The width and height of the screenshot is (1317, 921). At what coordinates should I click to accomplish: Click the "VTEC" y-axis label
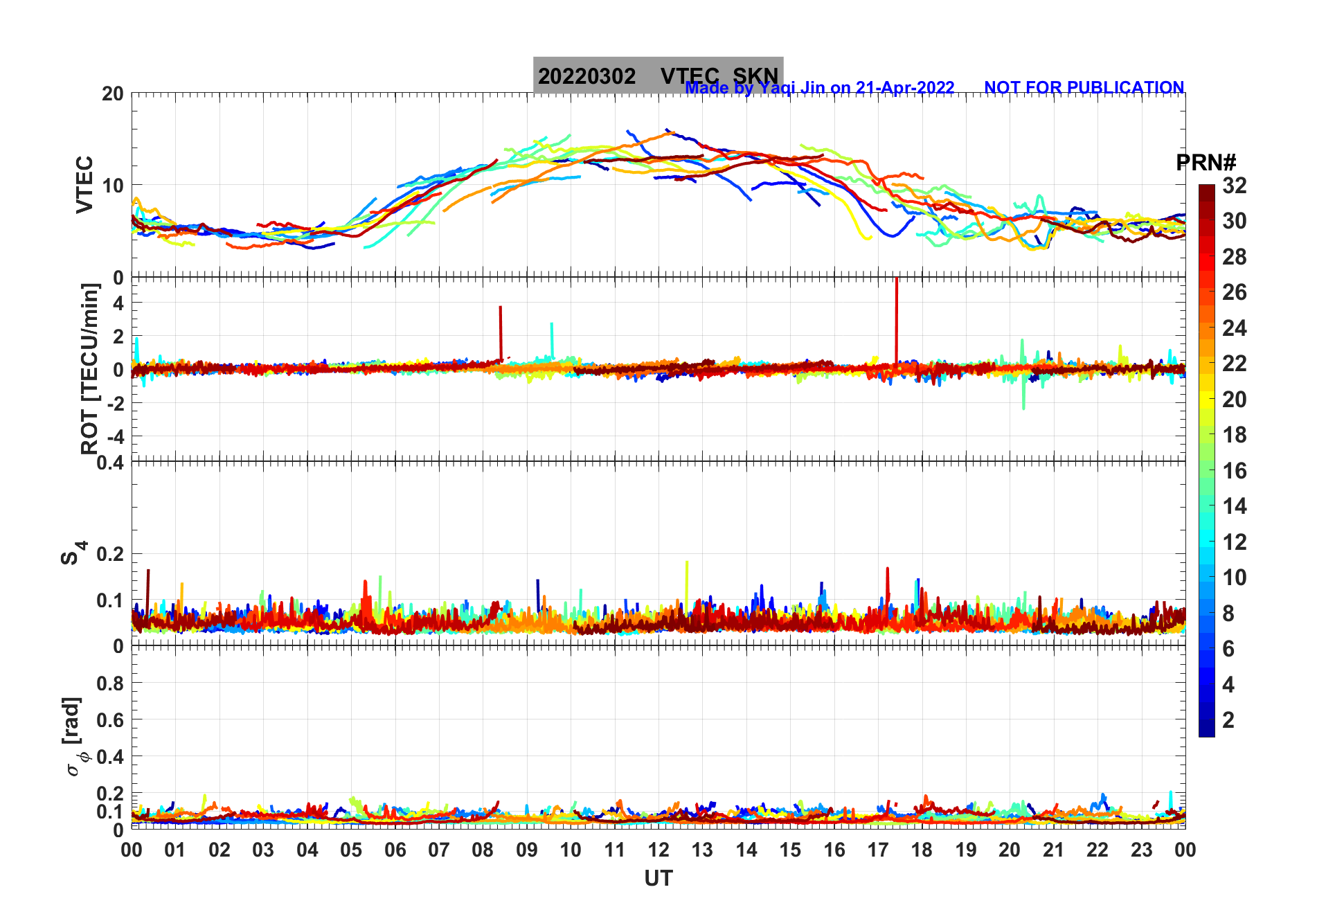point(84,185)
